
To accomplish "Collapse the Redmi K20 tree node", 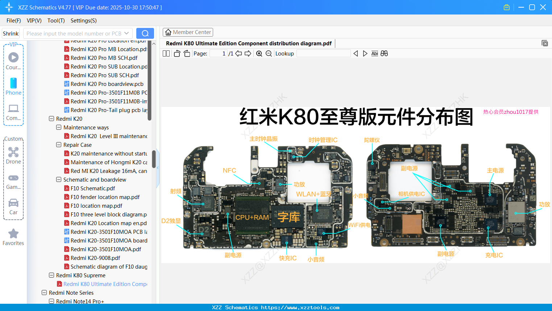I will tap(51, 119).
